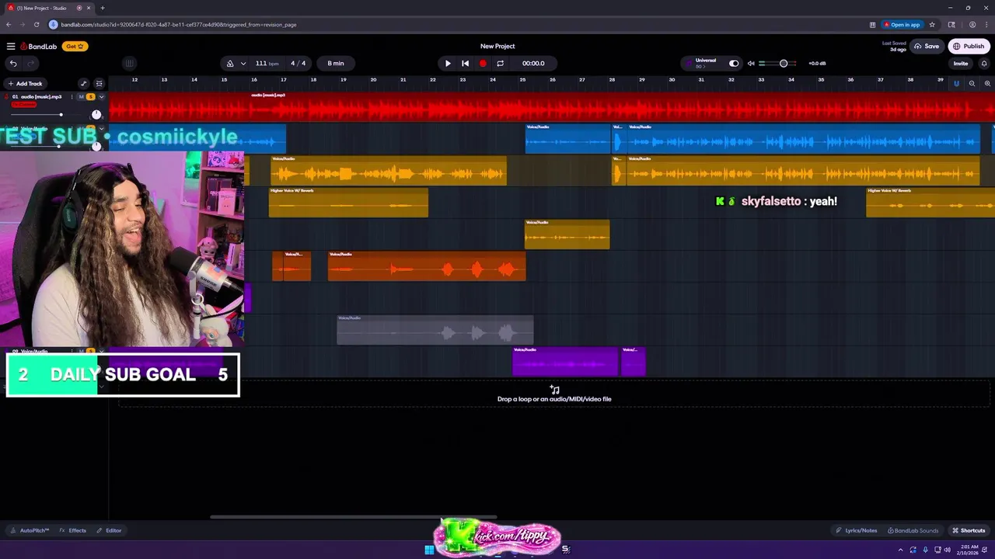Toggle the track height collapse icon
Screen dimensions: 995x559
click(99, 84)
